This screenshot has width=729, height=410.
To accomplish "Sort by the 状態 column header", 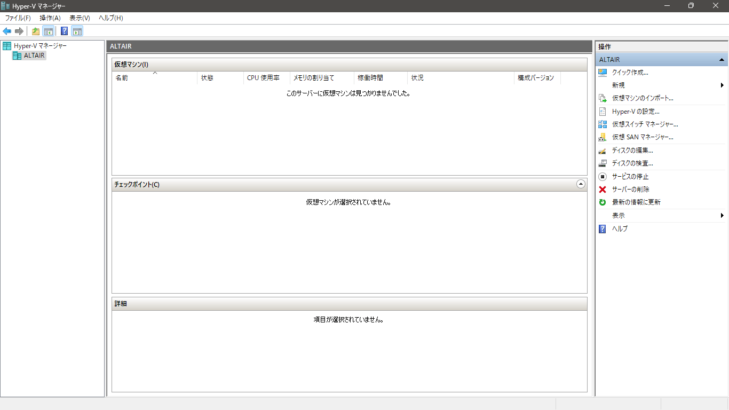I will (x=220, y=78).
